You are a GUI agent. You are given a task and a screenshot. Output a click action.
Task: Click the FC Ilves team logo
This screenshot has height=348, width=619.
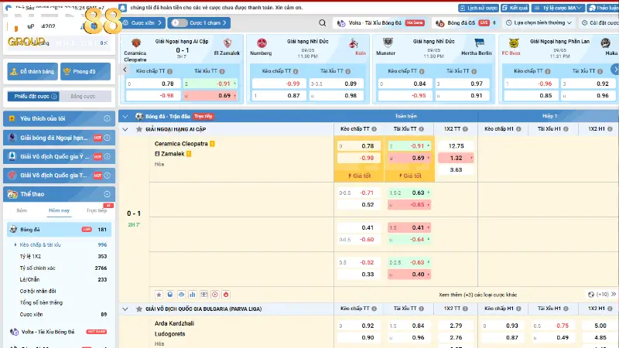point(514,43)
